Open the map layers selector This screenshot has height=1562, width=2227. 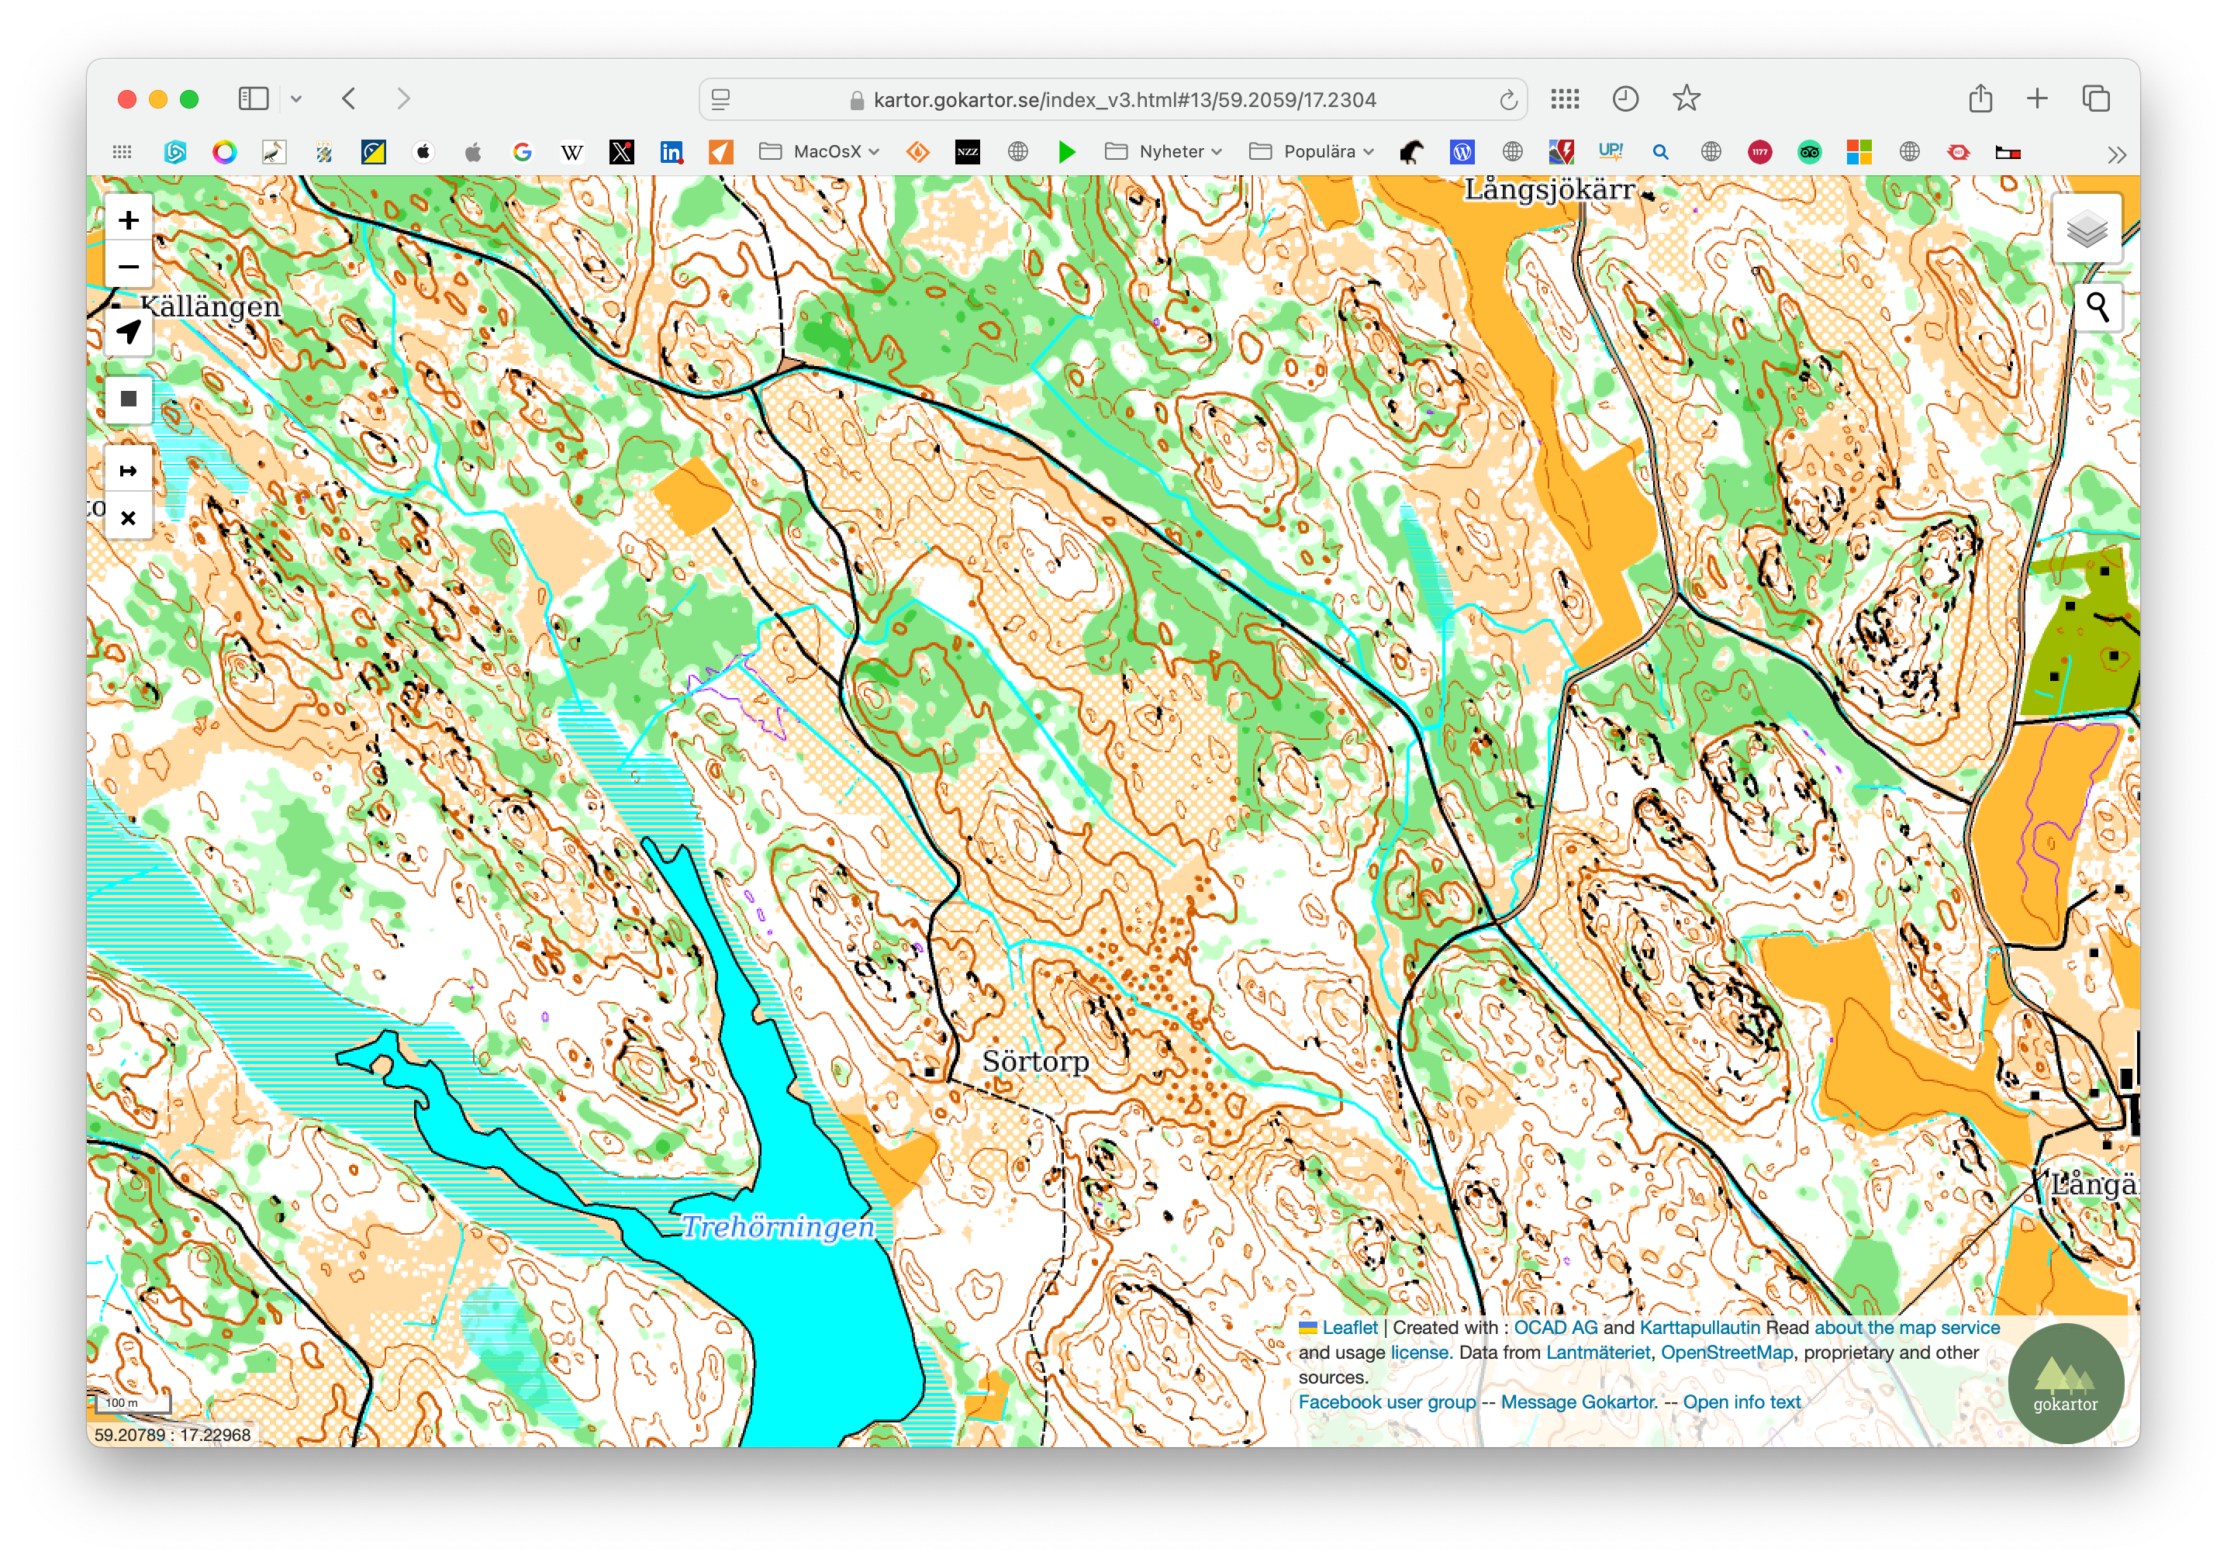click(x=2087, y=229)
